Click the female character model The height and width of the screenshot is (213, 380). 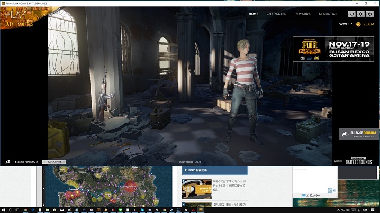click(243, 91)
